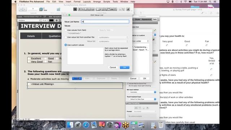This screenshot has width=231, height=130.
Task: Select the Line tool in toolbar
Action: pos(83,9)
